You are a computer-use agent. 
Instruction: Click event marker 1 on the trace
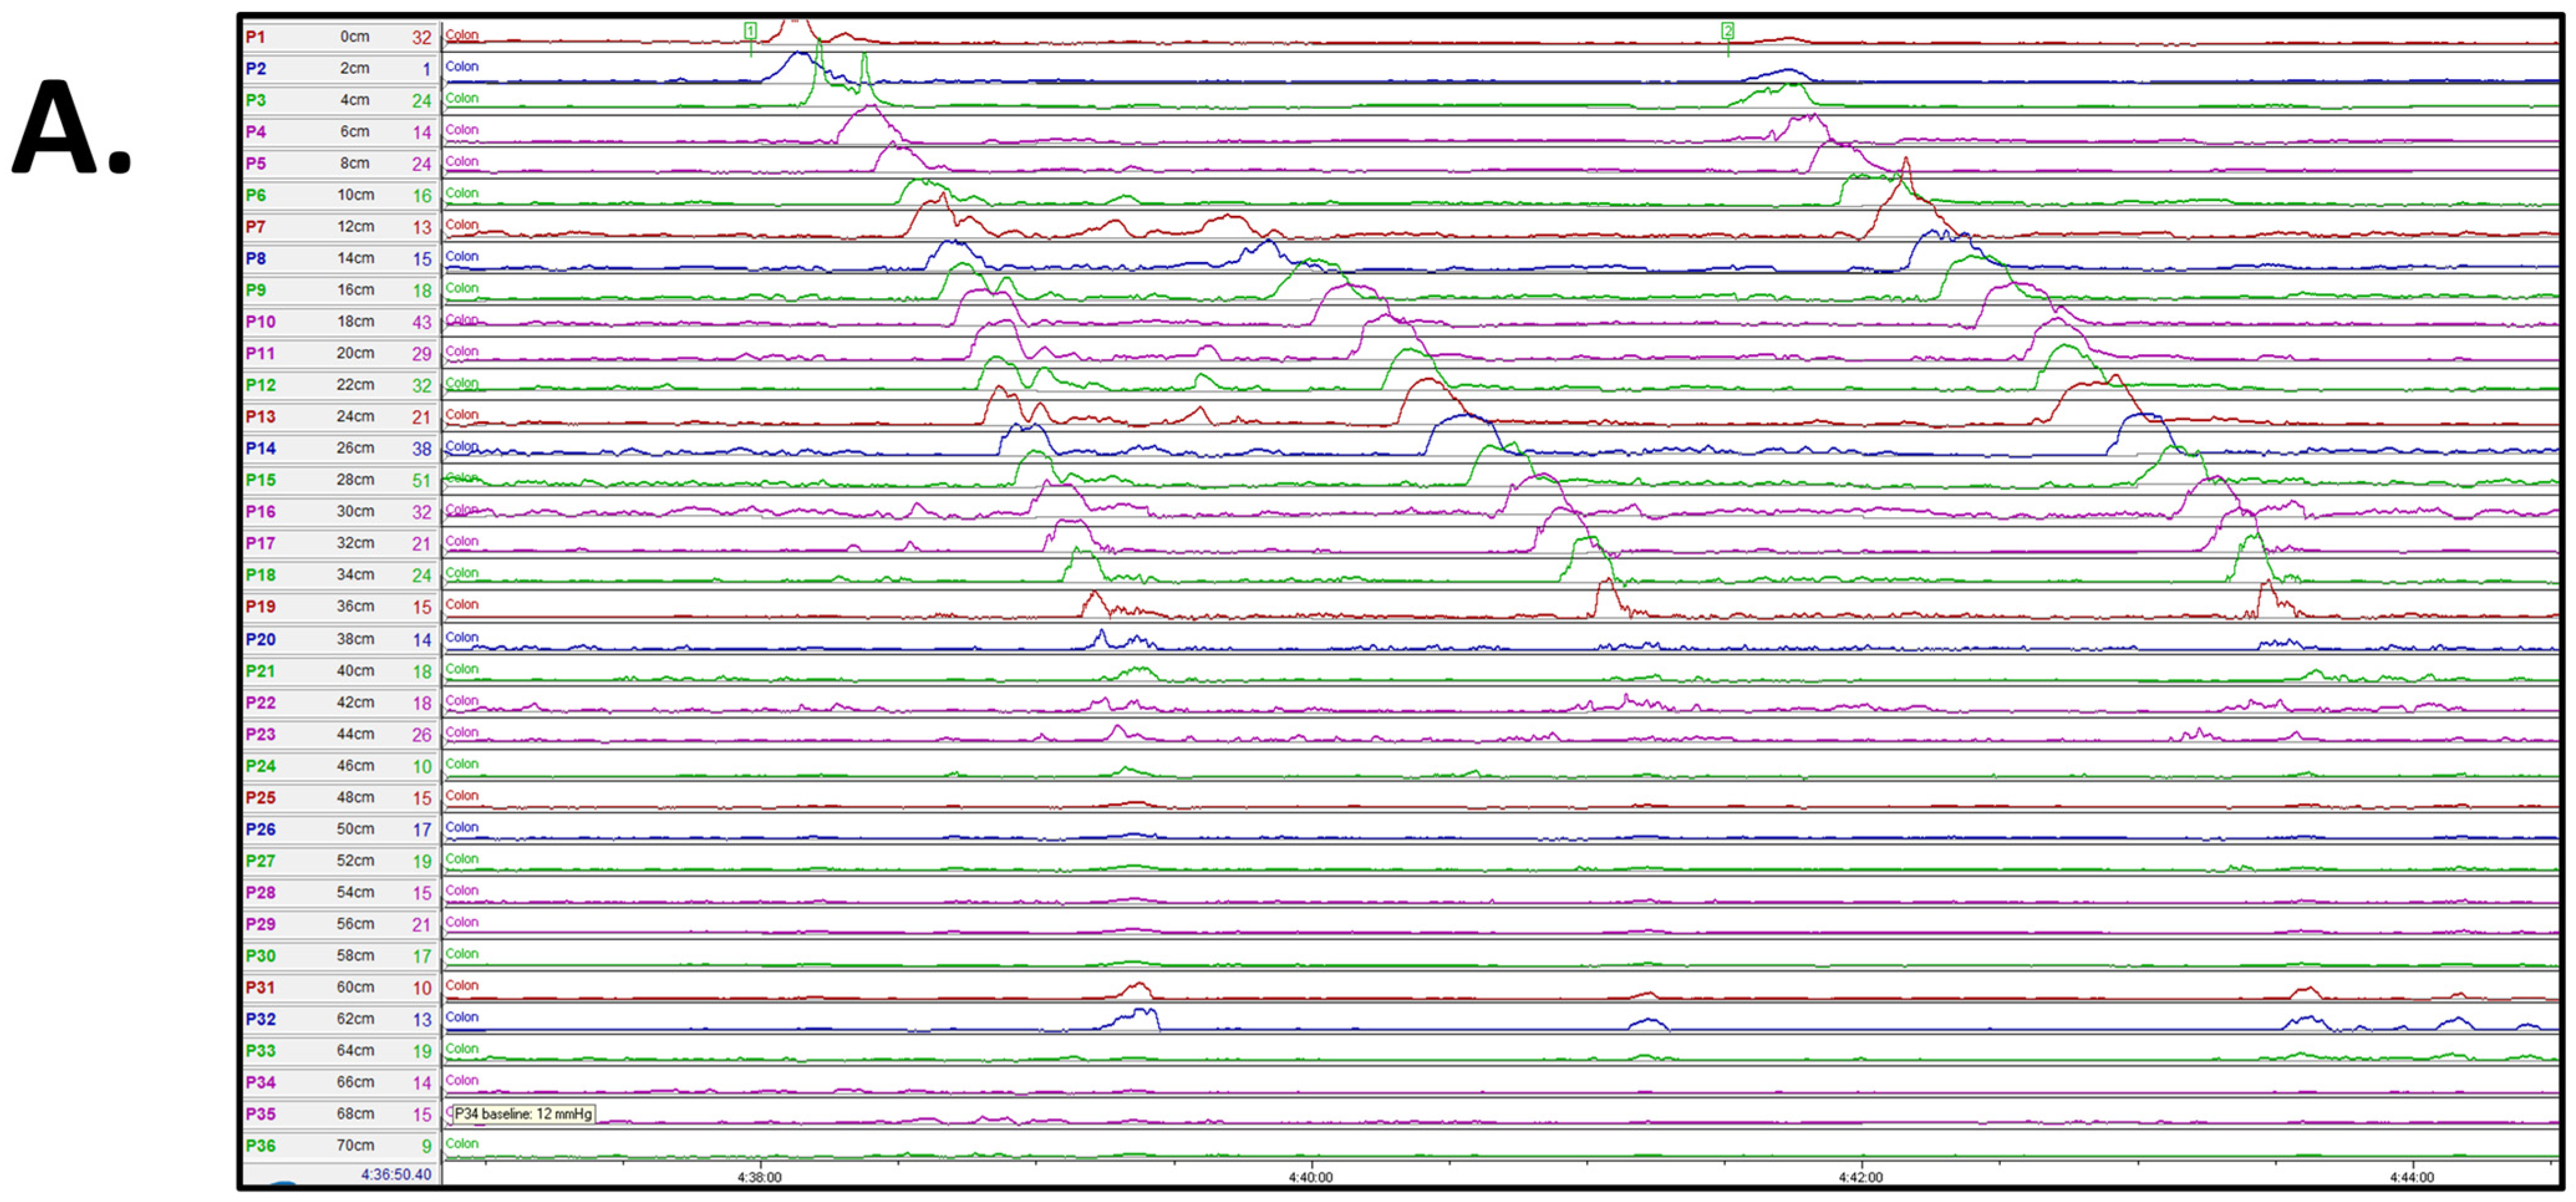point(750,32)
